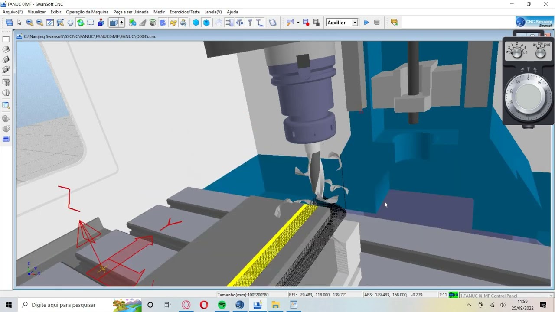
Task: Click the zoom out magnifier
Action: pyautogui.click(x=39, y=23)
